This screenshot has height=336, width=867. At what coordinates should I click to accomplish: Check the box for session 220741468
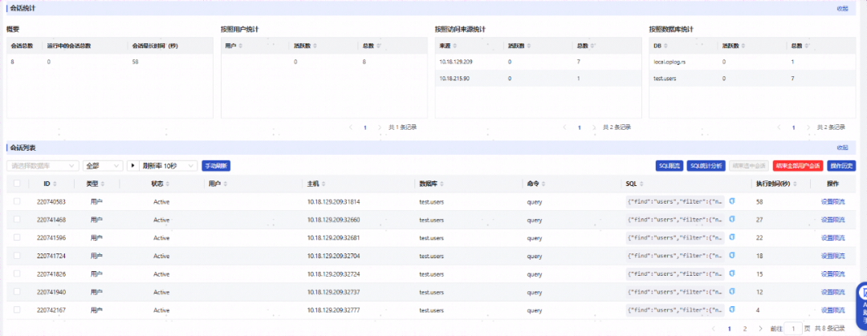pyautogui.click(x=17, y=220)
